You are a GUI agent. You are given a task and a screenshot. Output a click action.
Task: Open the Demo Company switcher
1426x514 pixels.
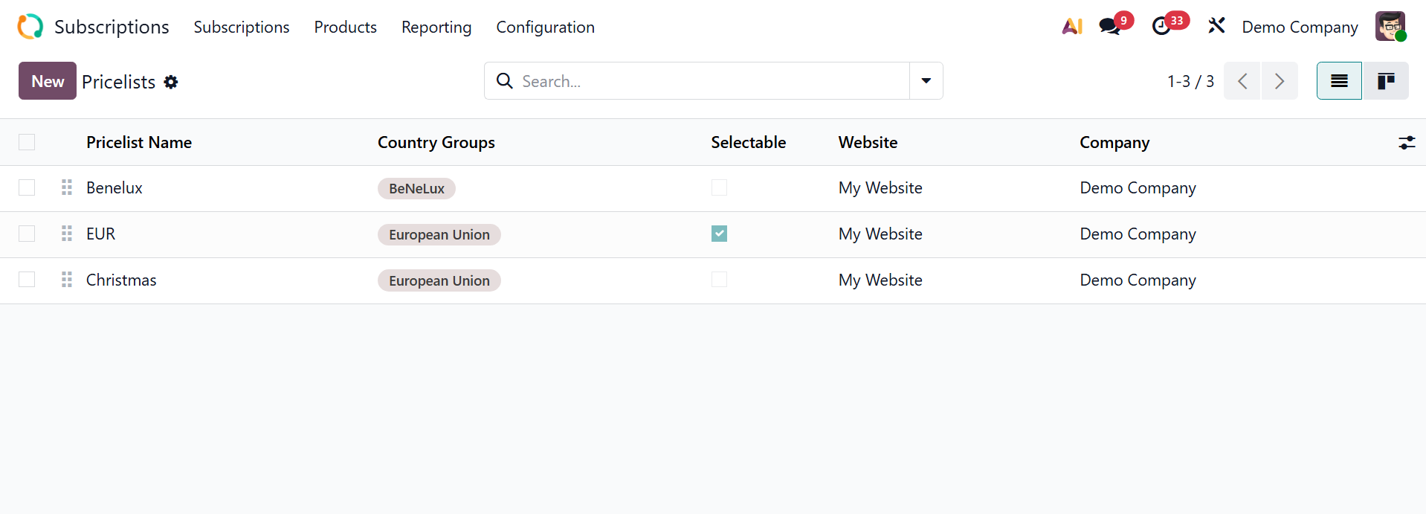[x=1300, y=27]
